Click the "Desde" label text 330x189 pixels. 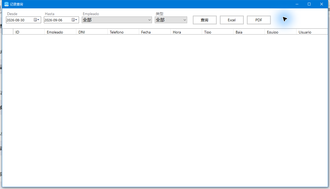click(x=12, y=14)
